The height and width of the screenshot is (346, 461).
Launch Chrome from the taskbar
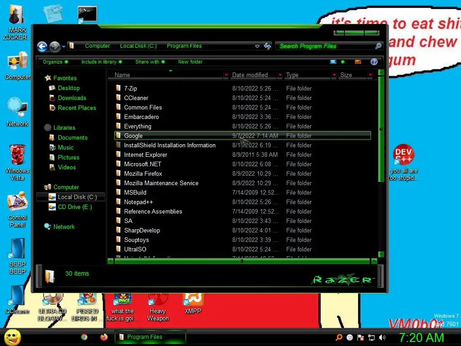point(84,337)
